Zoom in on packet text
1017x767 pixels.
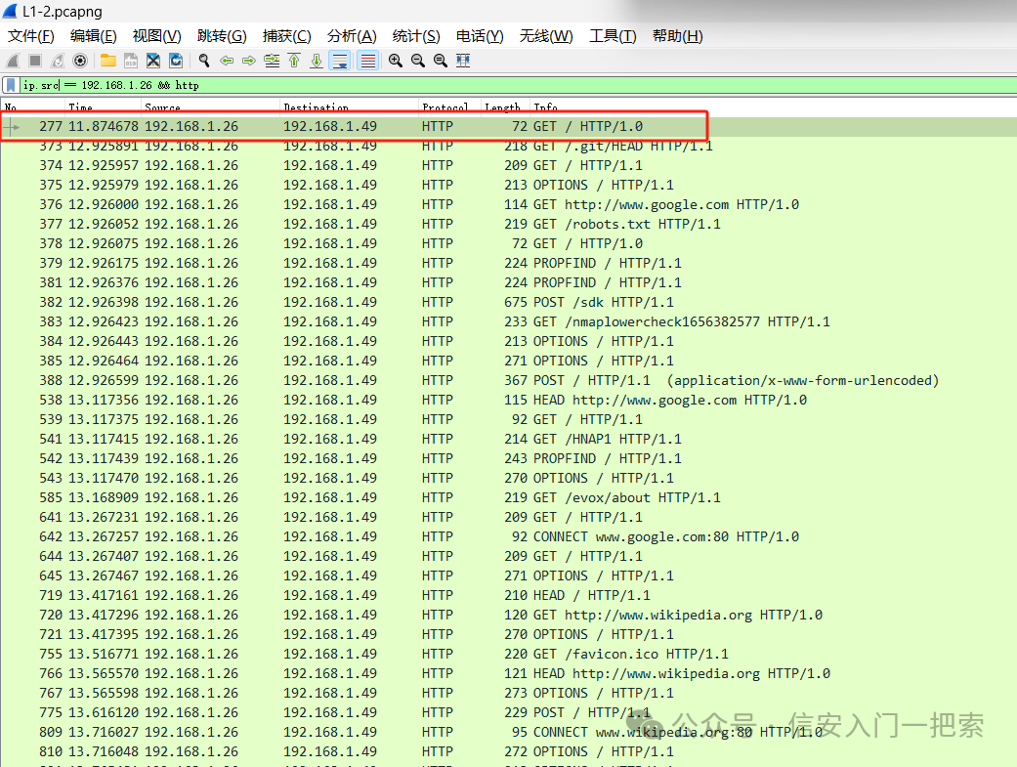tap(396, 61)
